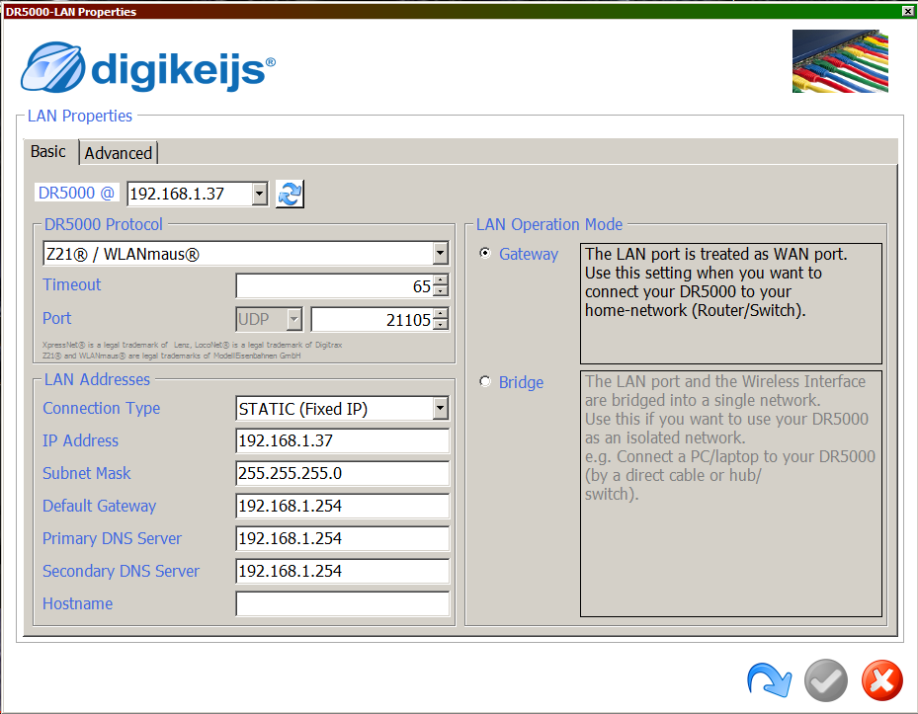This screenshot has width=918, height=714.
Task: Click the 'Hostname' label
Action: pyautogui.click(x=77, y=604)
